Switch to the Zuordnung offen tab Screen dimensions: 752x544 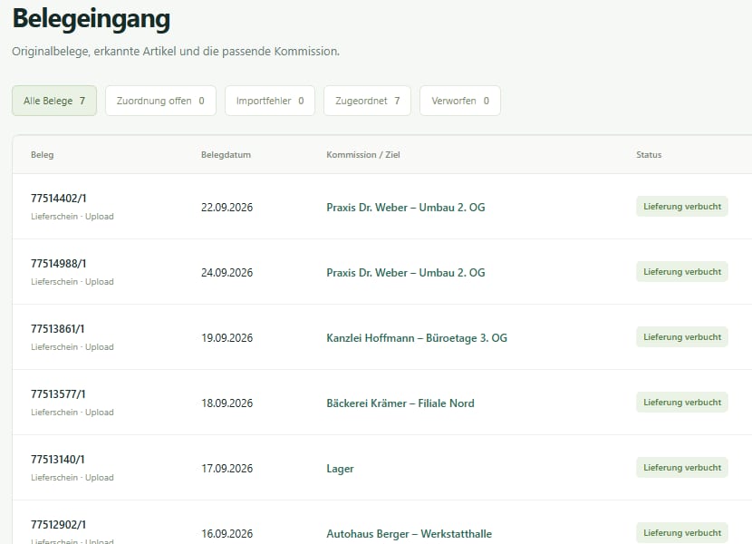[160, 101]
